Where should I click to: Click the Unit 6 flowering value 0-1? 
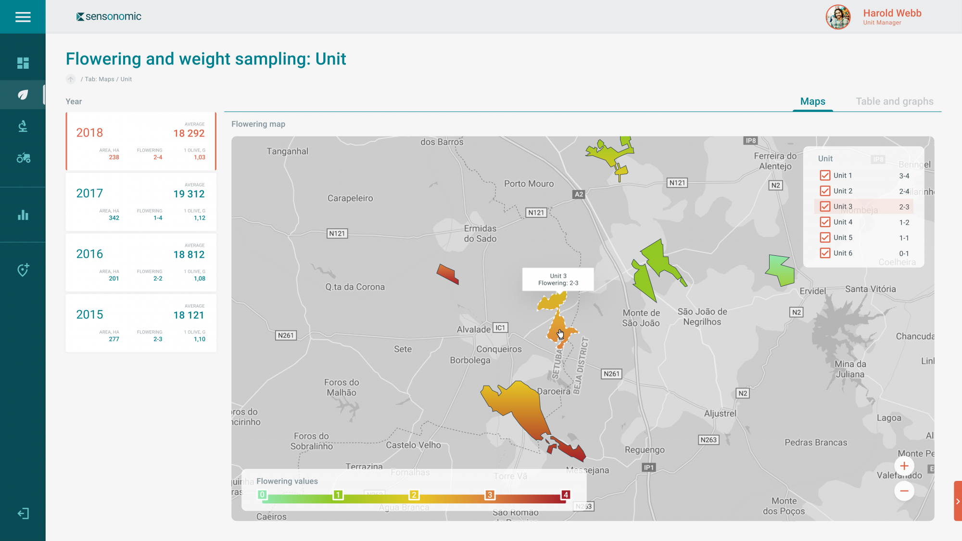coord(904,253)
